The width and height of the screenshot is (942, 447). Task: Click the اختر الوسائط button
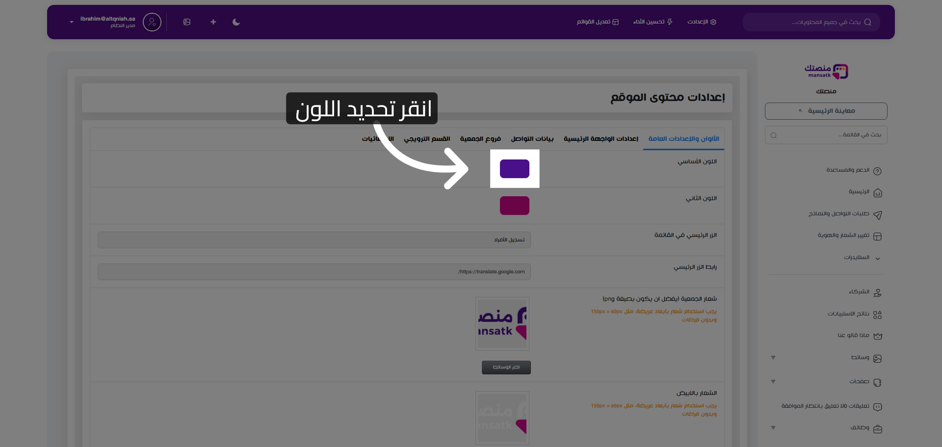tap(506, 367)
